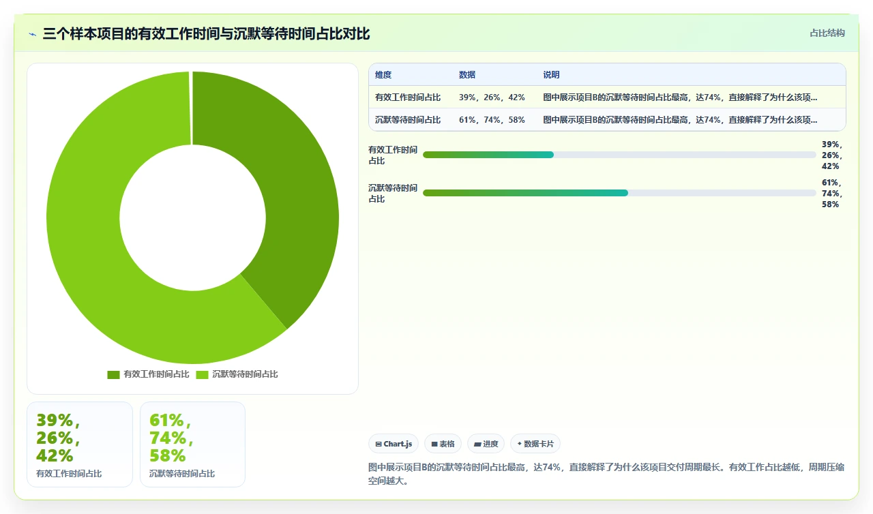Image resolution: width=873 pixels, height=514 pixels.
Task: Click the 有效工作时间占比 progress bar
Action: pyautogui.click(x=619, y=155)
